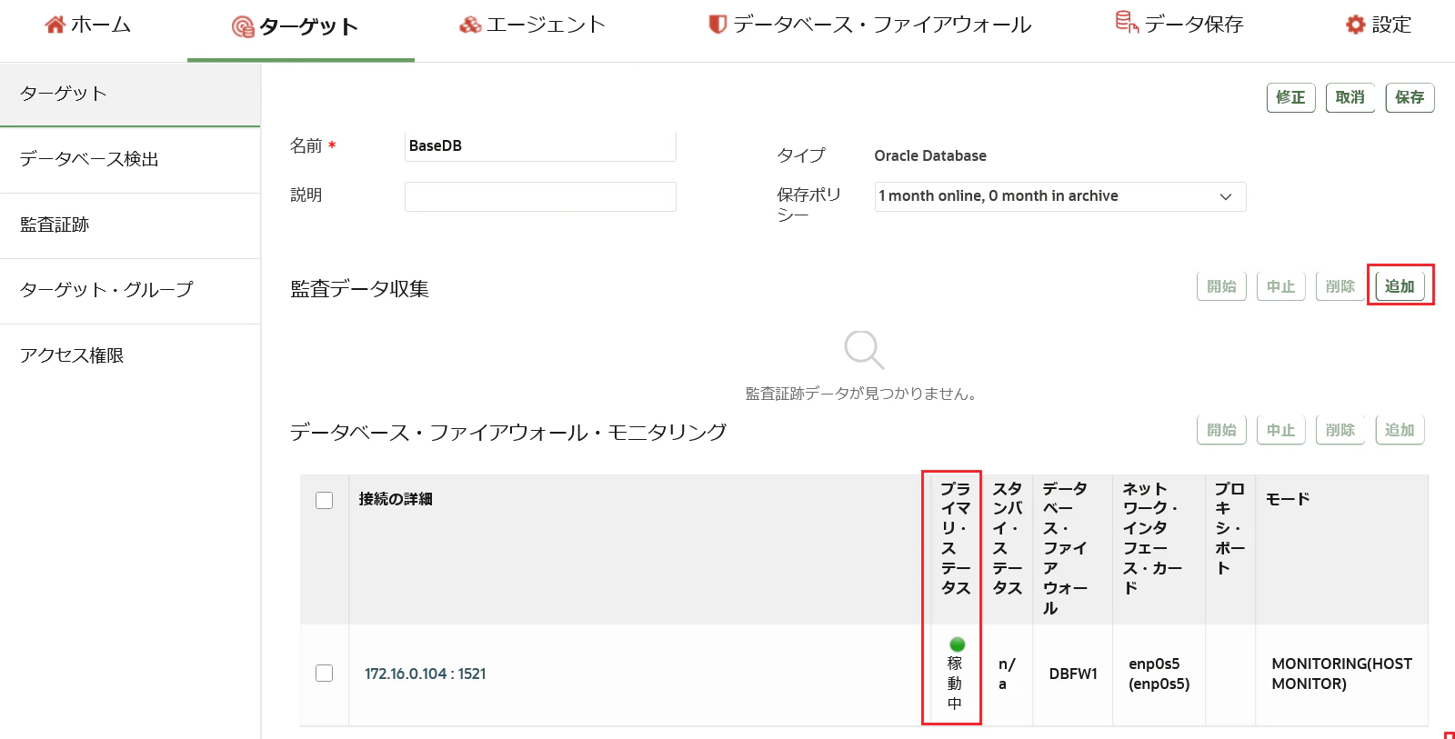Click the Data Retention database icon
Viewport: 1455px width, 739px height.
pos(1127,22)
